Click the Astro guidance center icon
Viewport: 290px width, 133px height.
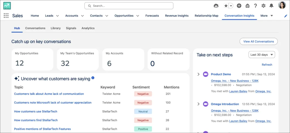point(216,6)
